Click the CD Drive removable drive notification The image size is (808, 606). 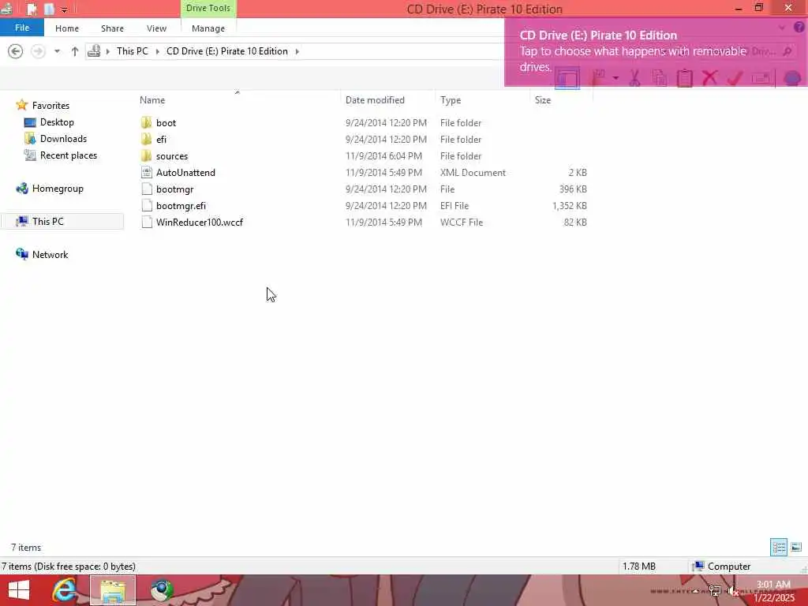point(656,51)
